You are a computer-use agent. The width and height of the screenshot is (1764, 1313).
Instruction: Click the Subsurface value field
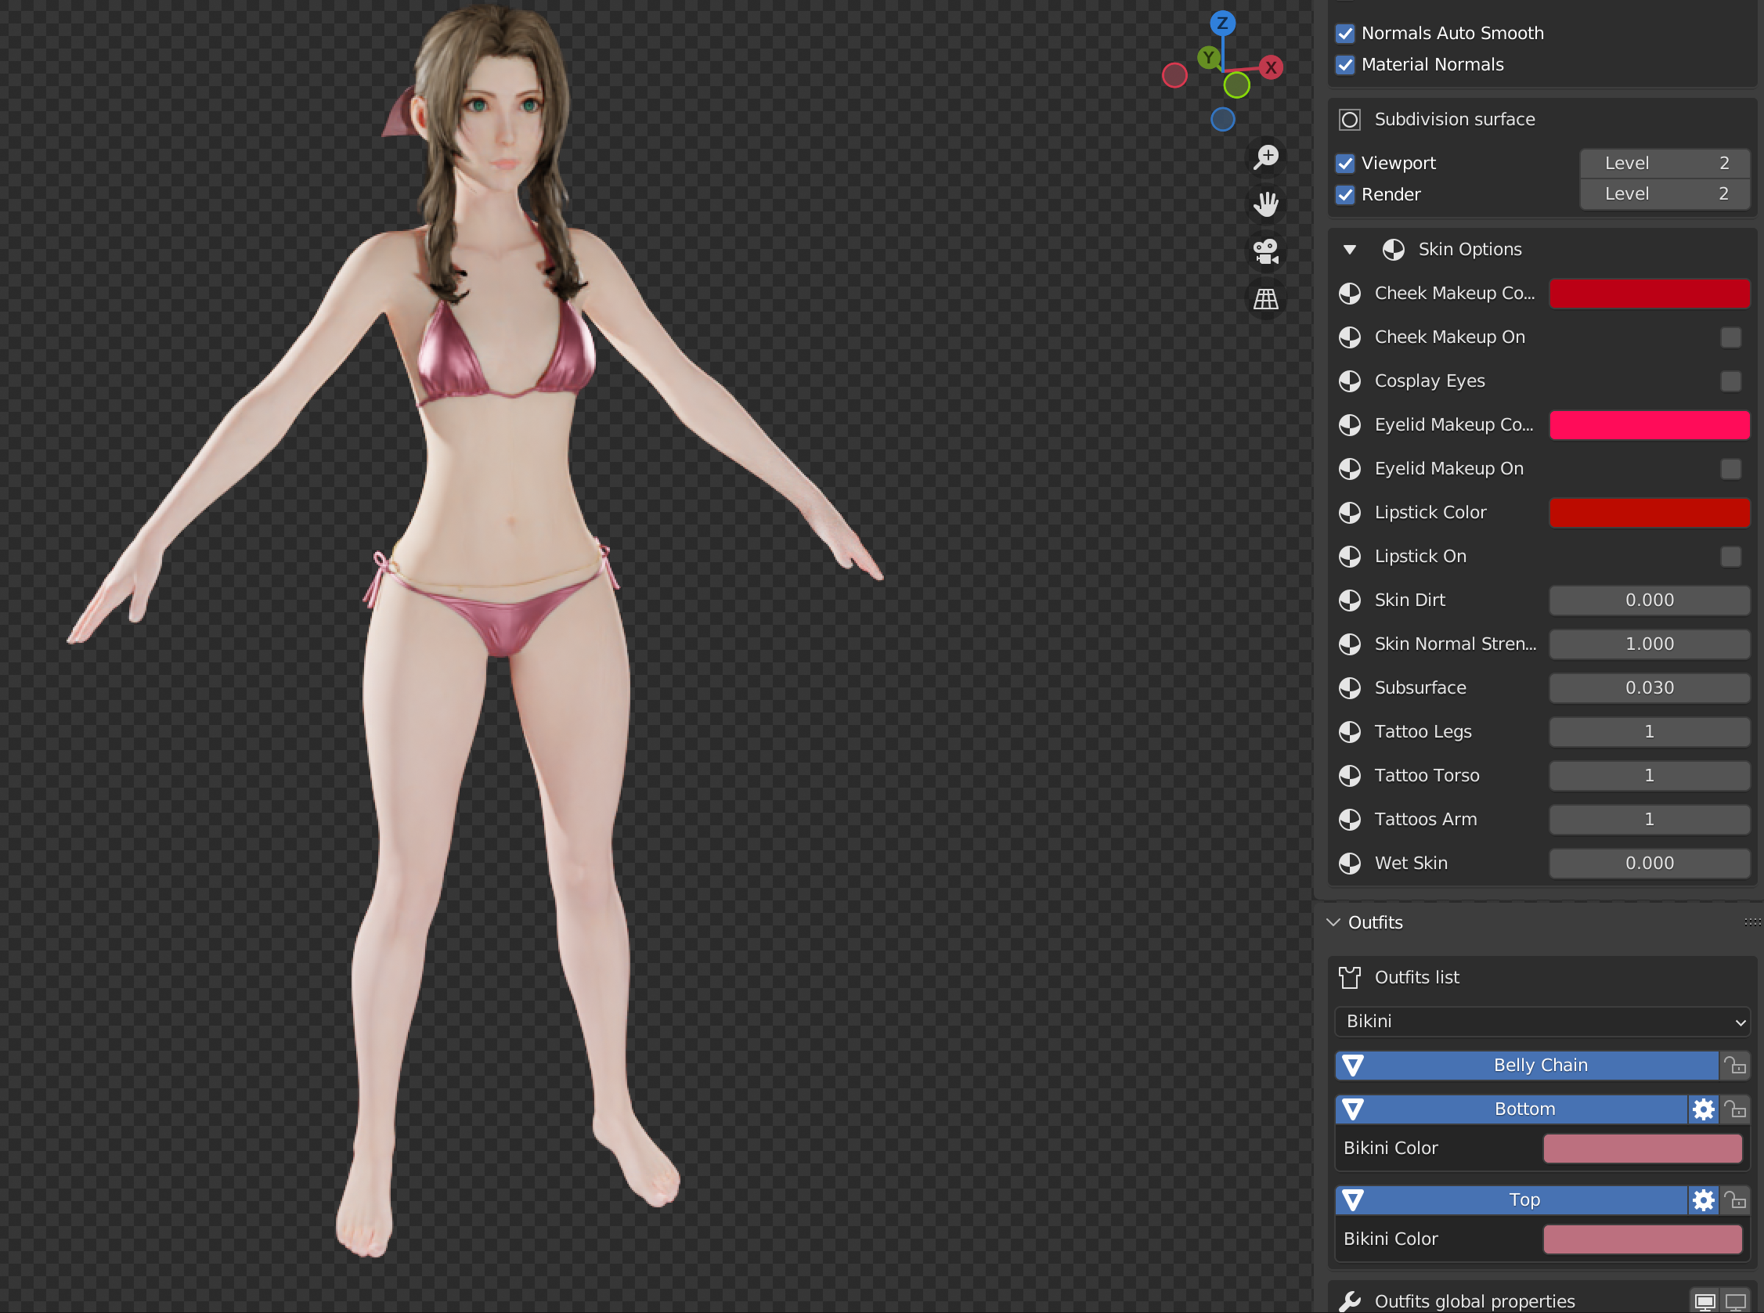(x=1650, y=687)
